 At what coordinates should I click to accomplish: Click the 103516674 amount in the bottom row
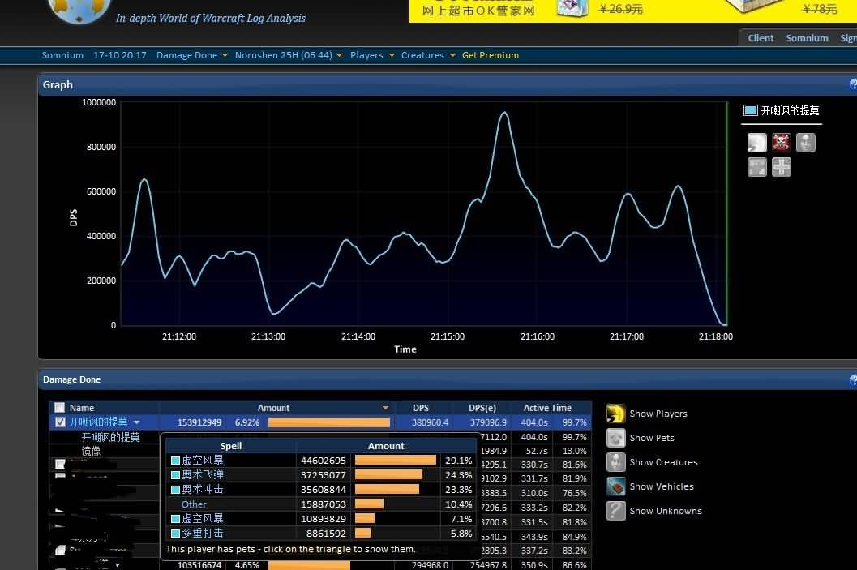[x=199, y=565]
